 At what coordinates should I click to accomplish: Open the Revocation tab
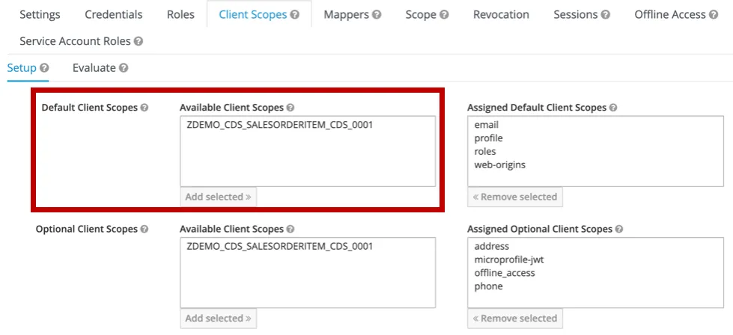coord(501,15)
